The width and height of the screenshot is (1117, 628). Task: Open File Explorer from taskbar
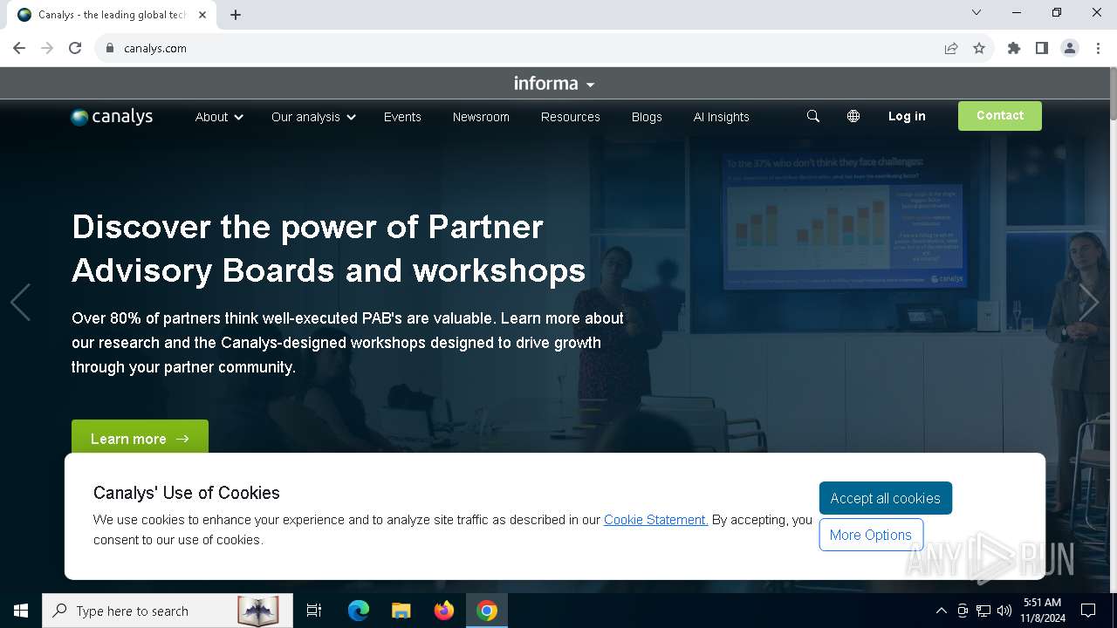click(401, 611)
